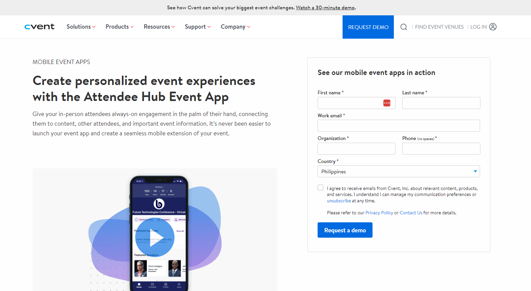Open the Country dropdown
531x291 pixels.
coord(398,171)
